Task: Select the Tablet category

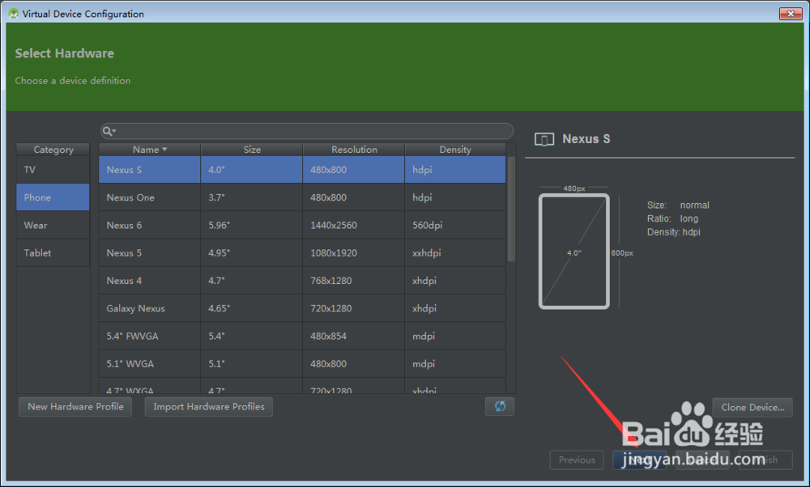Action: point(53,252)
